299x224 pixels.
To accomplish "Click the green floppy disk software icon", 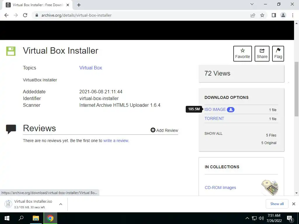I will coord(11,51).
